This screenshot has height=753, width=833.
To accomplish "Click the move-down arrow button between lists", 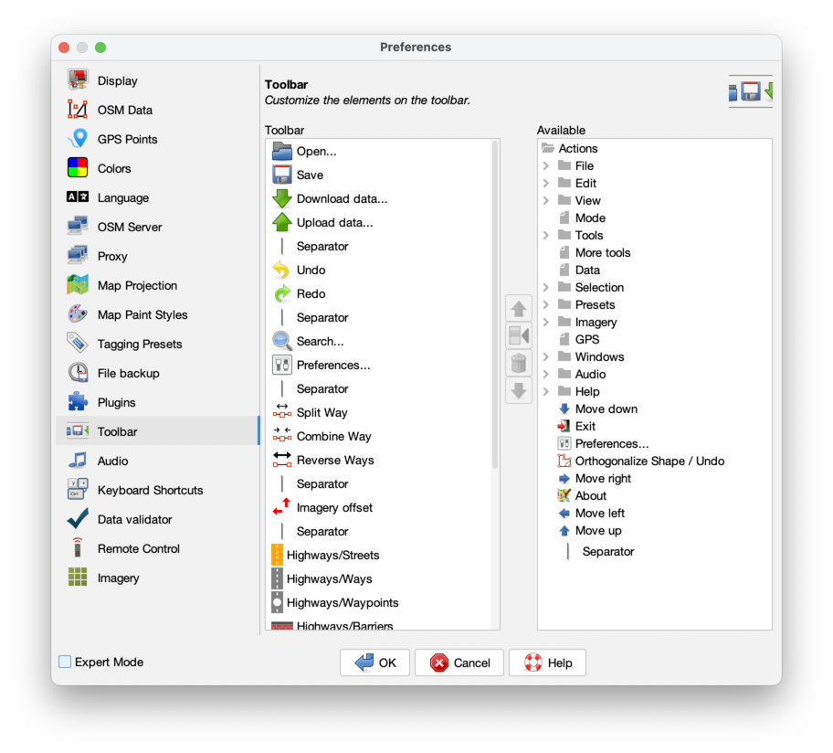I will (519, 390).
